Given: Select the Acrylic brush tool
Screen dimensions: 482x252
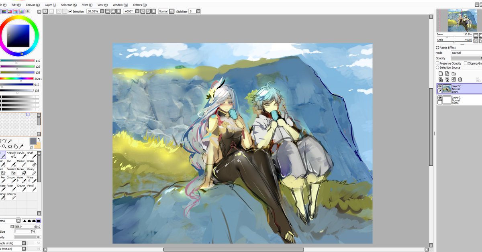Looking at the screenshot, I should (x=21, y=155).
